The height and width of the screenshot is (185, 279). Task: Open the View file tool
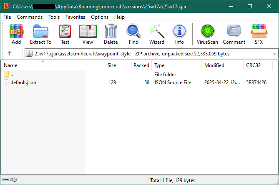point(88,34)
